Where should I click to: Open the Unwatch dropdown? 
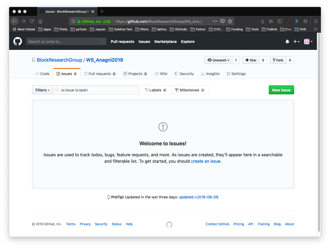pos(218,60)
